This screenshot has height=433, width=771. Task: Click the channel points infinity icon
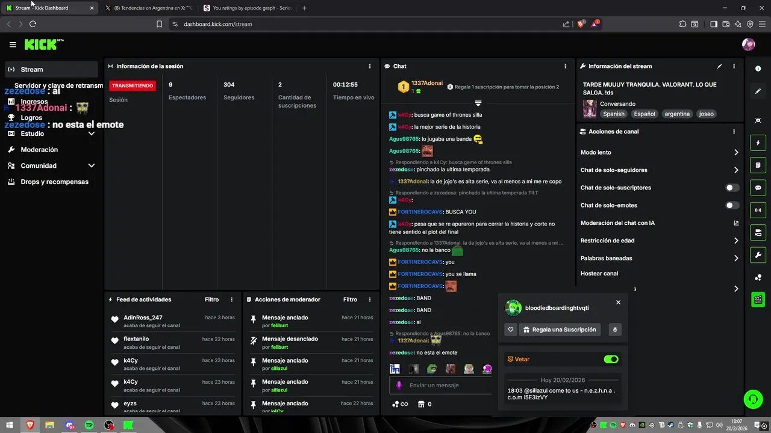400,404
